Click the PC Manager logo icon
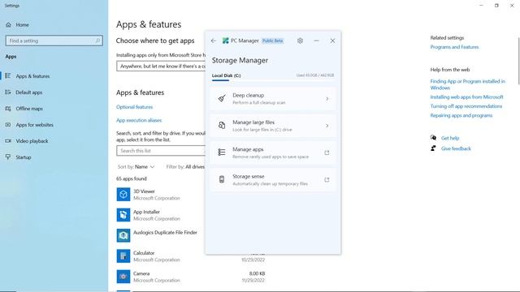Image resolution: width=520 pixels, height=292 pixels. point(226,41)
